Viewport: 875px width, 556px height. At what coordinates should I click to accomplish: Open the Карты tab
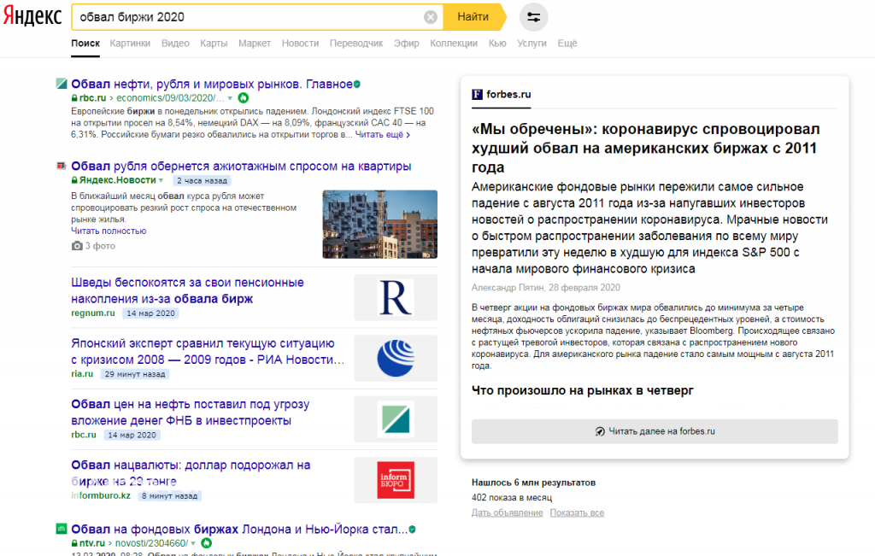214,43
